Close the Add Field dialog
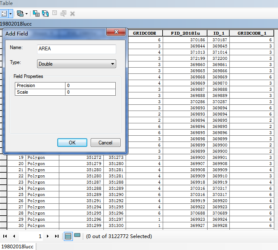Screen dimensions: 278x250 click(x=116, y=32)
